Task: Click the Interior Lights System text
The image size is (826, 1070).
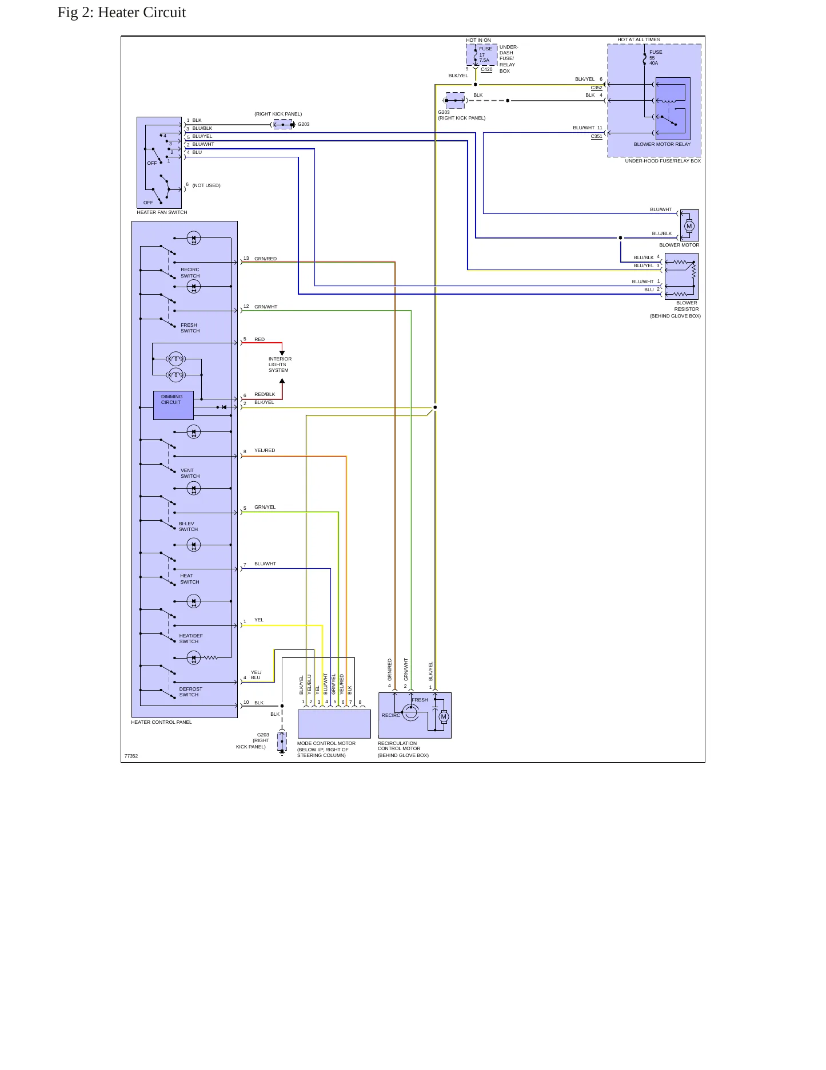Action: pyautogui.click(x=280, y=364)
